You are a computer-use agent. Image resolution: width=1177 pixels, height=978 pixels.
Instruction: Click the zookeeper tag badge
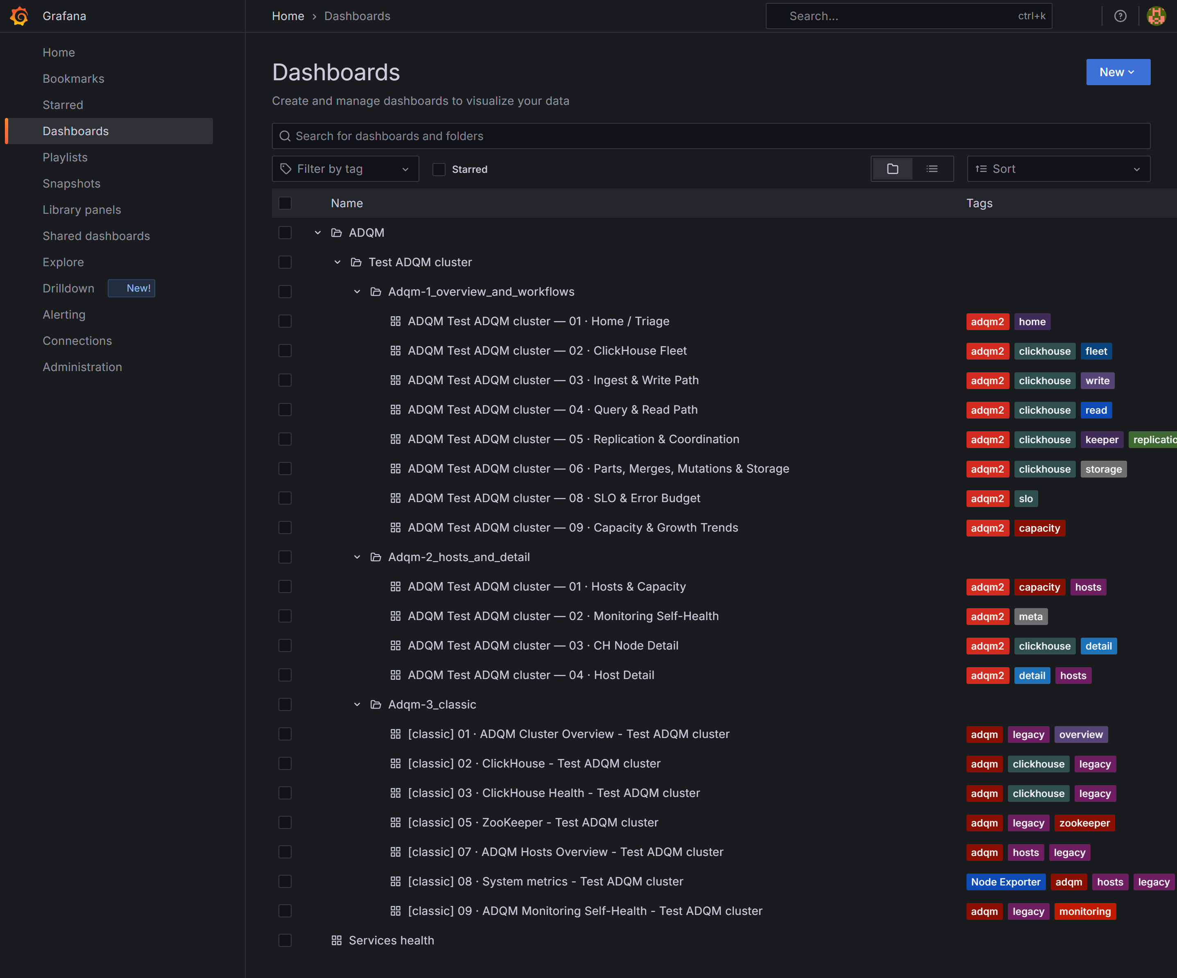point(1084,823)
